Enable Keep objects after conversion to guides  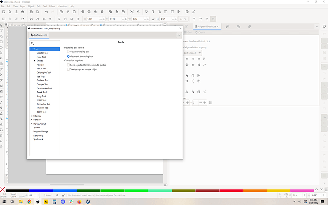click(68, 65)
